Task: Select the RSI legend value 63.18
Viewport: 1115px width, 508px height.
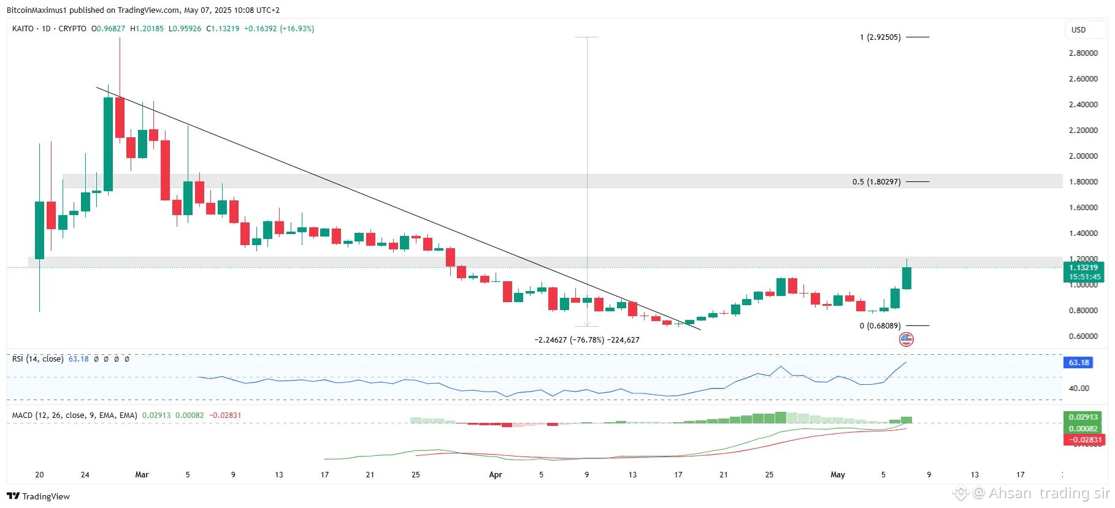Action: pyautogui.click(x=79, y=359)
